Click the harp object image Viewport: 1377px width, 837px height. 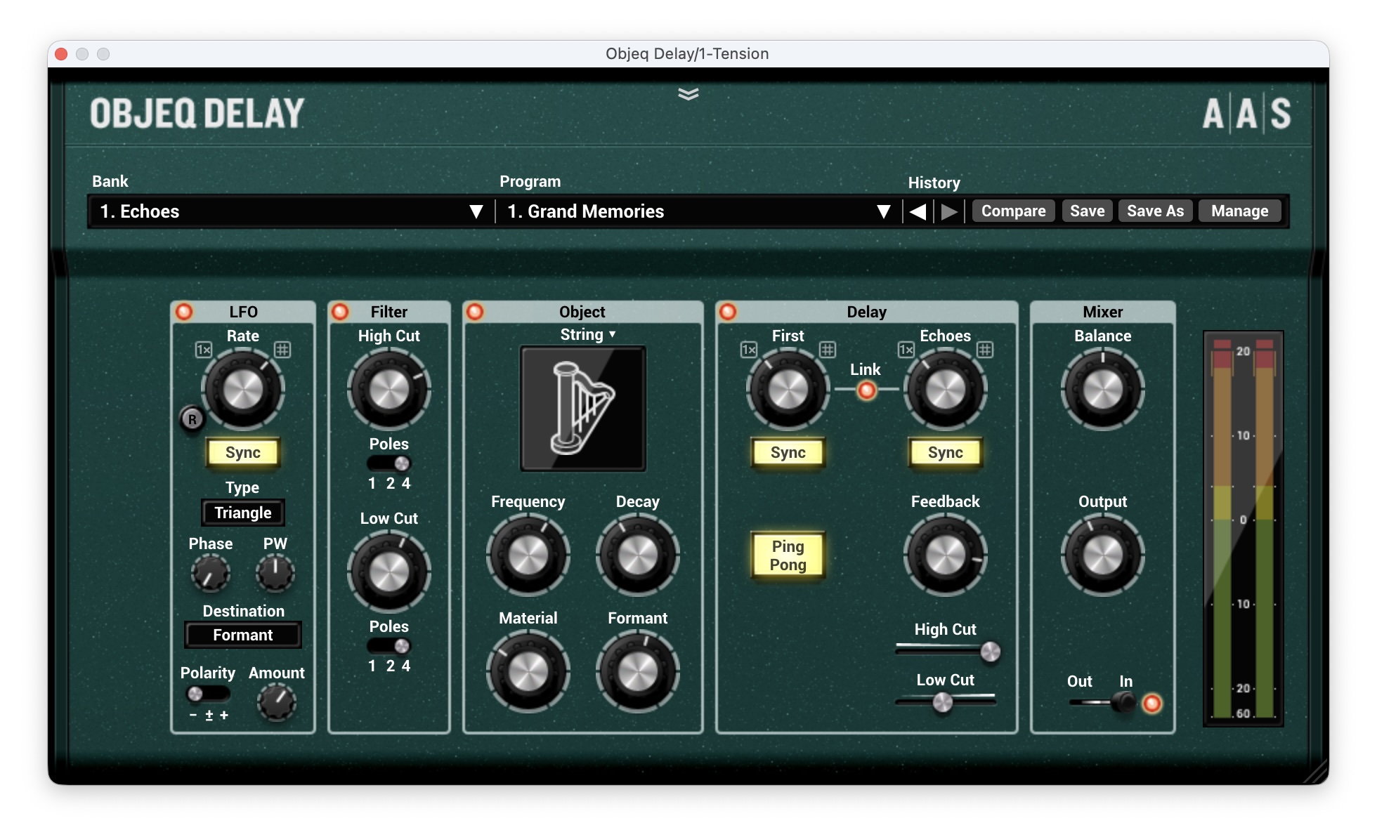(582, 409)
